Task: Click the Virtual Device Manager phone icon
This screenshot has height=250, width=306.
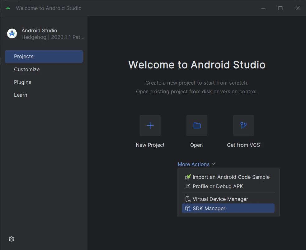Action: point(188,199)
